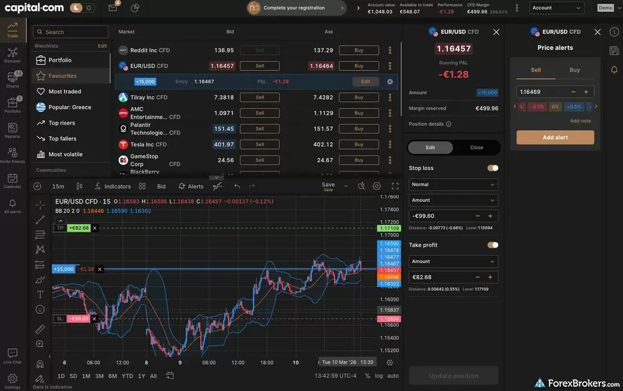This screenshot has width=623, height=391.
Task: Toggle percentage scale on chart
Action: (x=368, y=375)
